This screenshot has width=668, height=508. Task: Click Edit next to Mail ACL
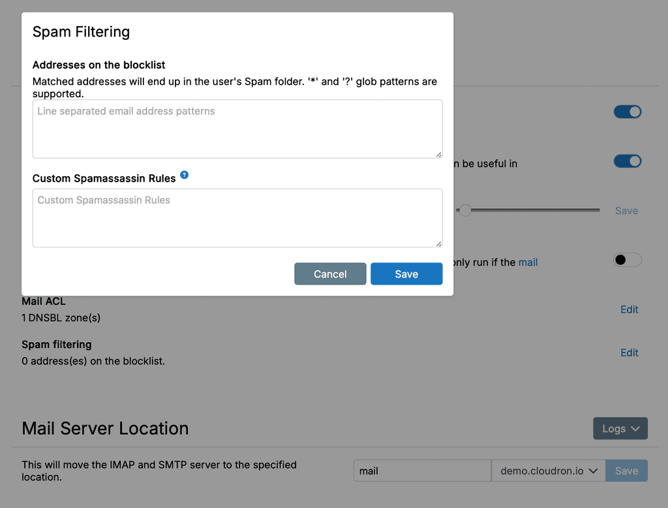629,310
